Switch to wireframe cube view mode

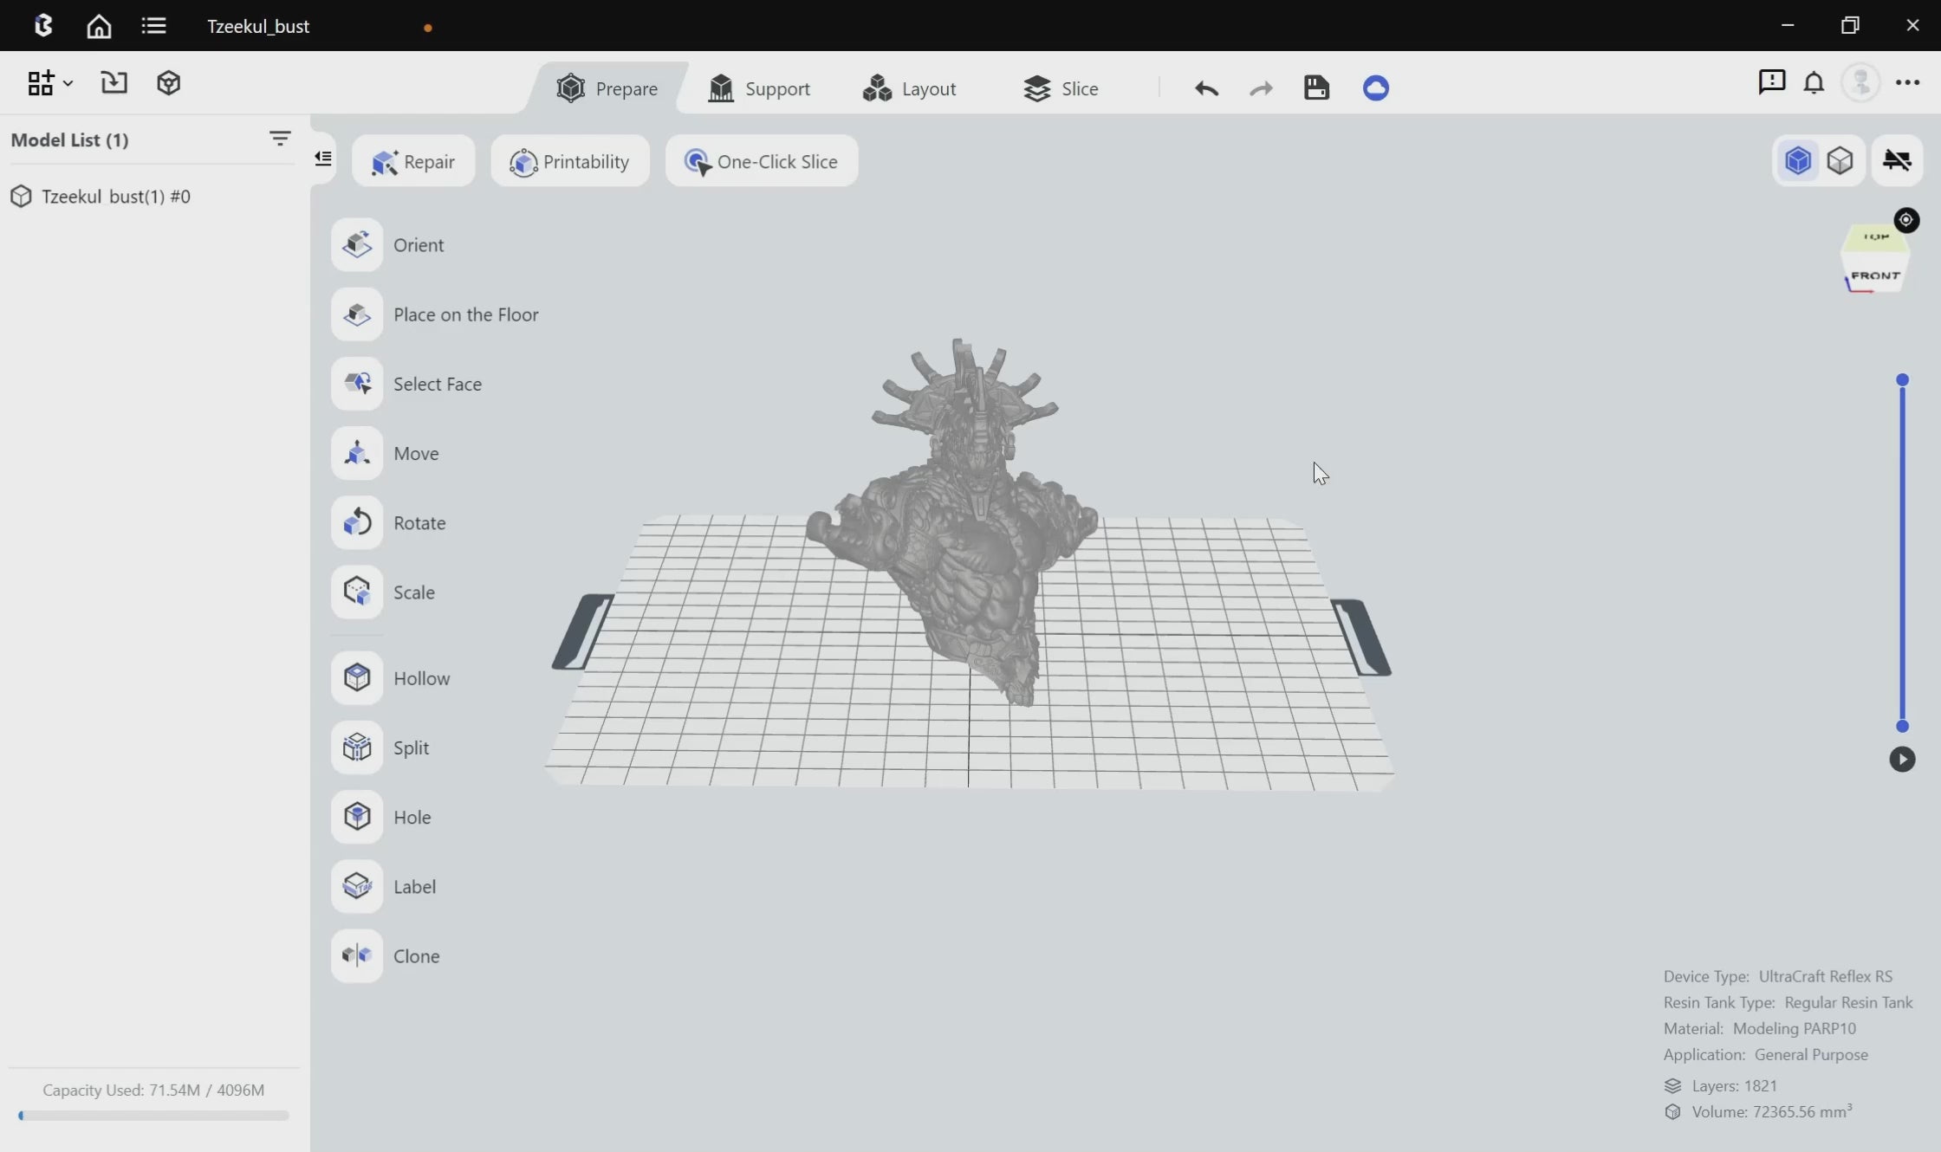pos(1840,160)
